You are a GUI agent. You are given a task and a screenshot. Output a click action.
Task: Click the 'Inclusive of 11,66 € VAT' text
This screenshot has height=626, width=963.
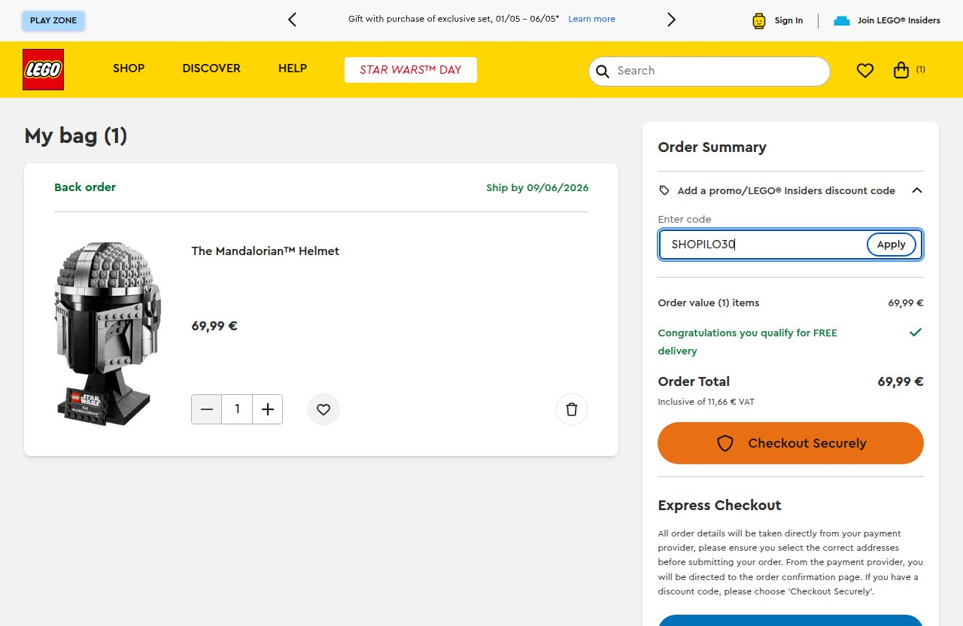pyautogui.click(x=706, y=402)
